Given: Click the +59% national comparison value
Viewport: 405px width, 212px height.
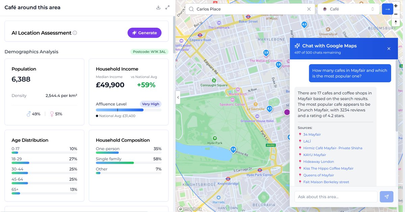Looking at the screenshot, I should point(146,85).
